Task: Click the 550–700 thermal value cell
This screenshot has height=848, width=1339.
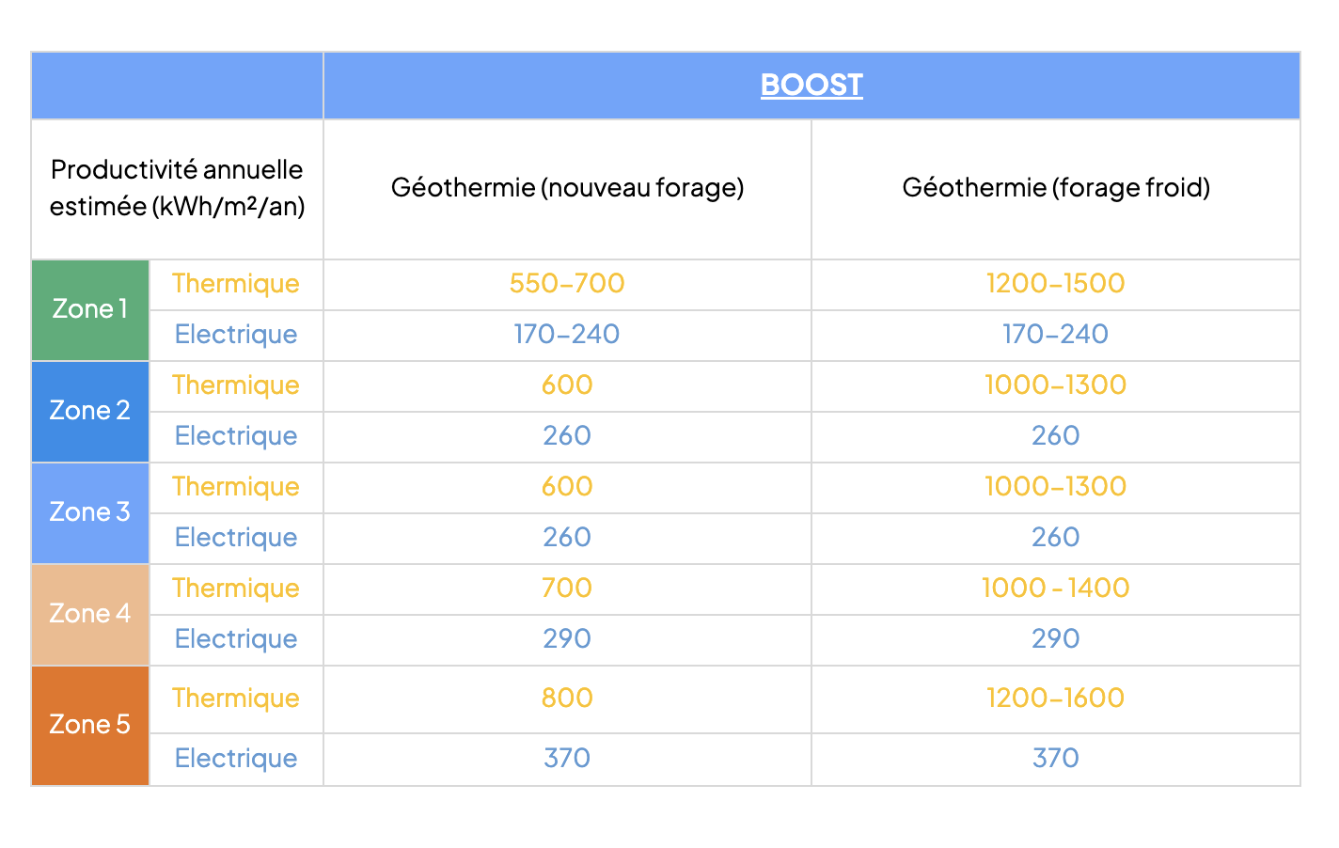Action: pyautogui.click(x=567, y=284)
